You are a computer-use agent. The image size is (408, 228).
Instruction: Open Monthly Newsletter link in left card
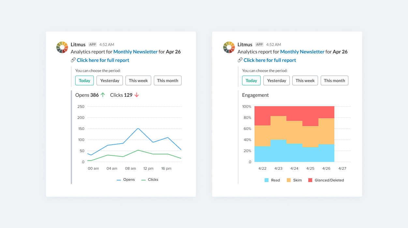(x=135, y=52)
